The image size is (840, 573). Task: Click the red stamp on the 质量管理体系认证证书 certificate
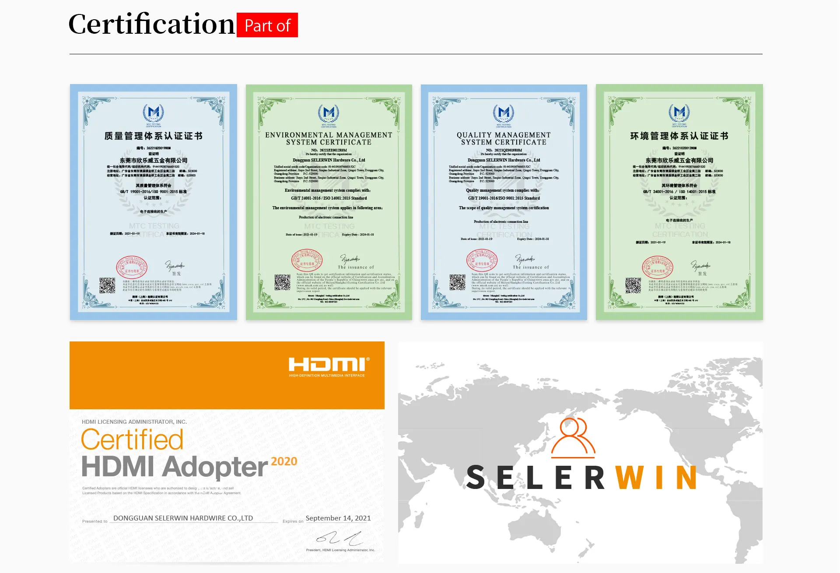coord(132,267)
